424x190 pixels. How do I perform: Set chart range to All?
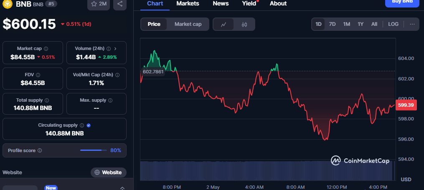coord(374,24)
